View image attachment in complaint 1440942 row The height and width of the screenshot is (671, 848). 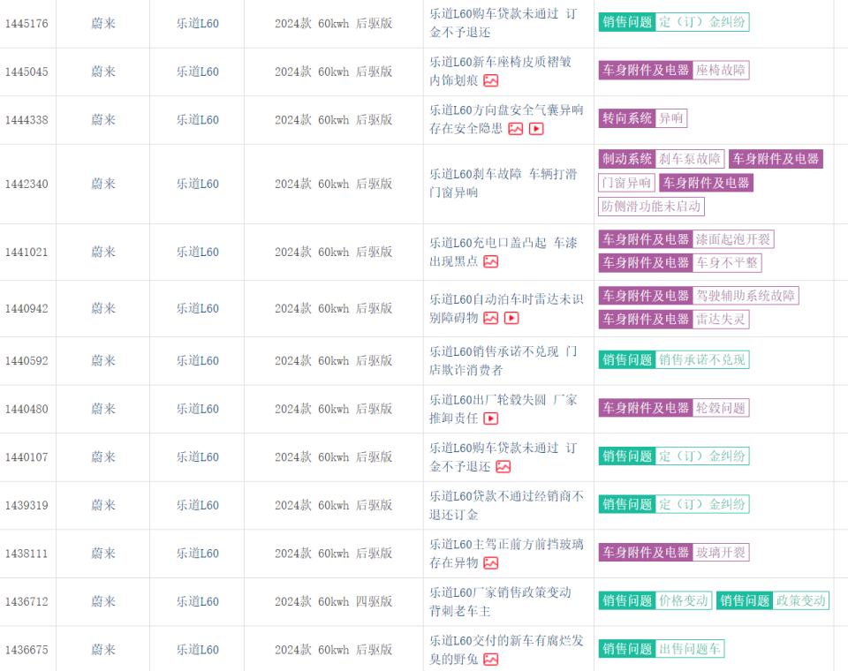point(490,318)
